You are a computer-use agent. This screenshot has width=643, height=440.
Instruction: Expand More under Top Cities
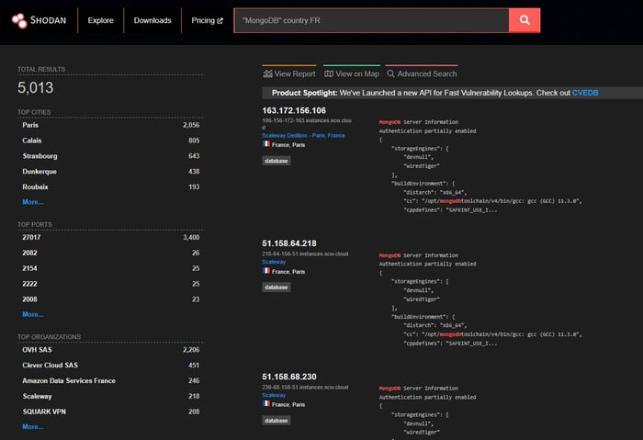[33, 202]
